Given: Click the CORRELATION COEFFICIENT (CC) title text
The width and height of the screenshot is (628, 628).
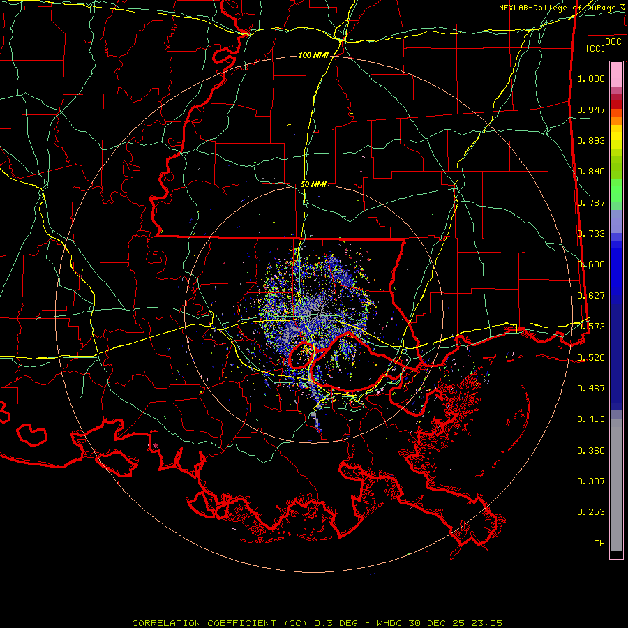Looking at the screenshot, I should (x=220, y=623).
